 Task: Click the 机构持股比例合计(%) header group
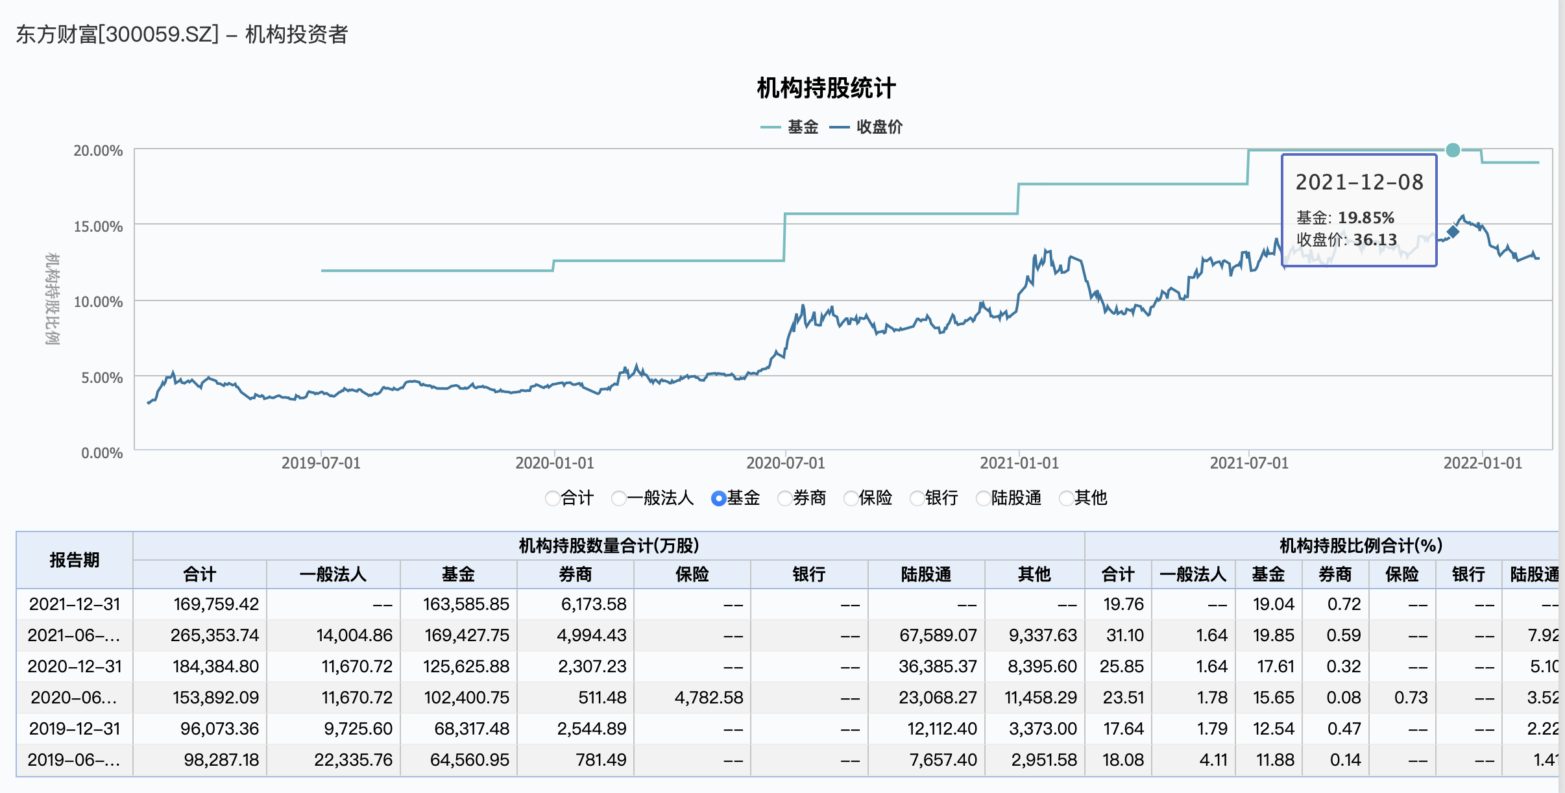pos(1360,546)
